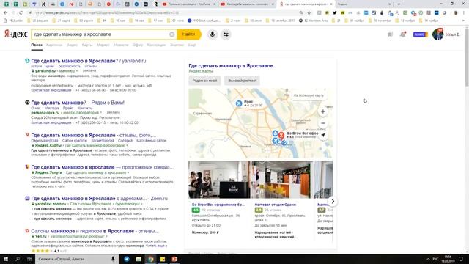Image resolution: width=469 pixels, height=264 pixels.
Task: Open the PowerPoint taskbar icon
Action: tap(174, 259)
